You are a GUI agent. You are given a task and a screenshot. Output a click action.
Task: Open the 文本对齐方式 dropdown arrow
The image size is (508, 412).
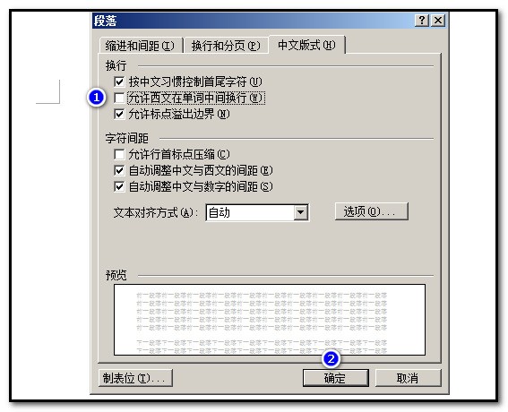(x=301, y=213)
